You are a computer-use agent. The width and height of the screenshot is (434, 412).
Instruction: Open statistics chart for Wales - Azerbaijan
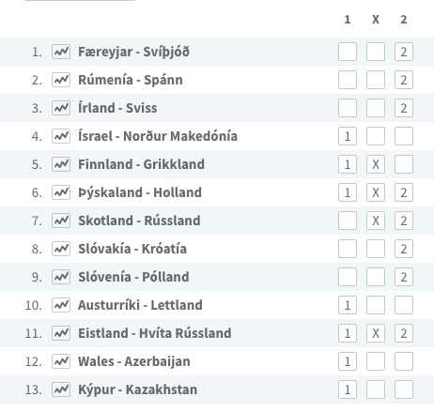61,361
